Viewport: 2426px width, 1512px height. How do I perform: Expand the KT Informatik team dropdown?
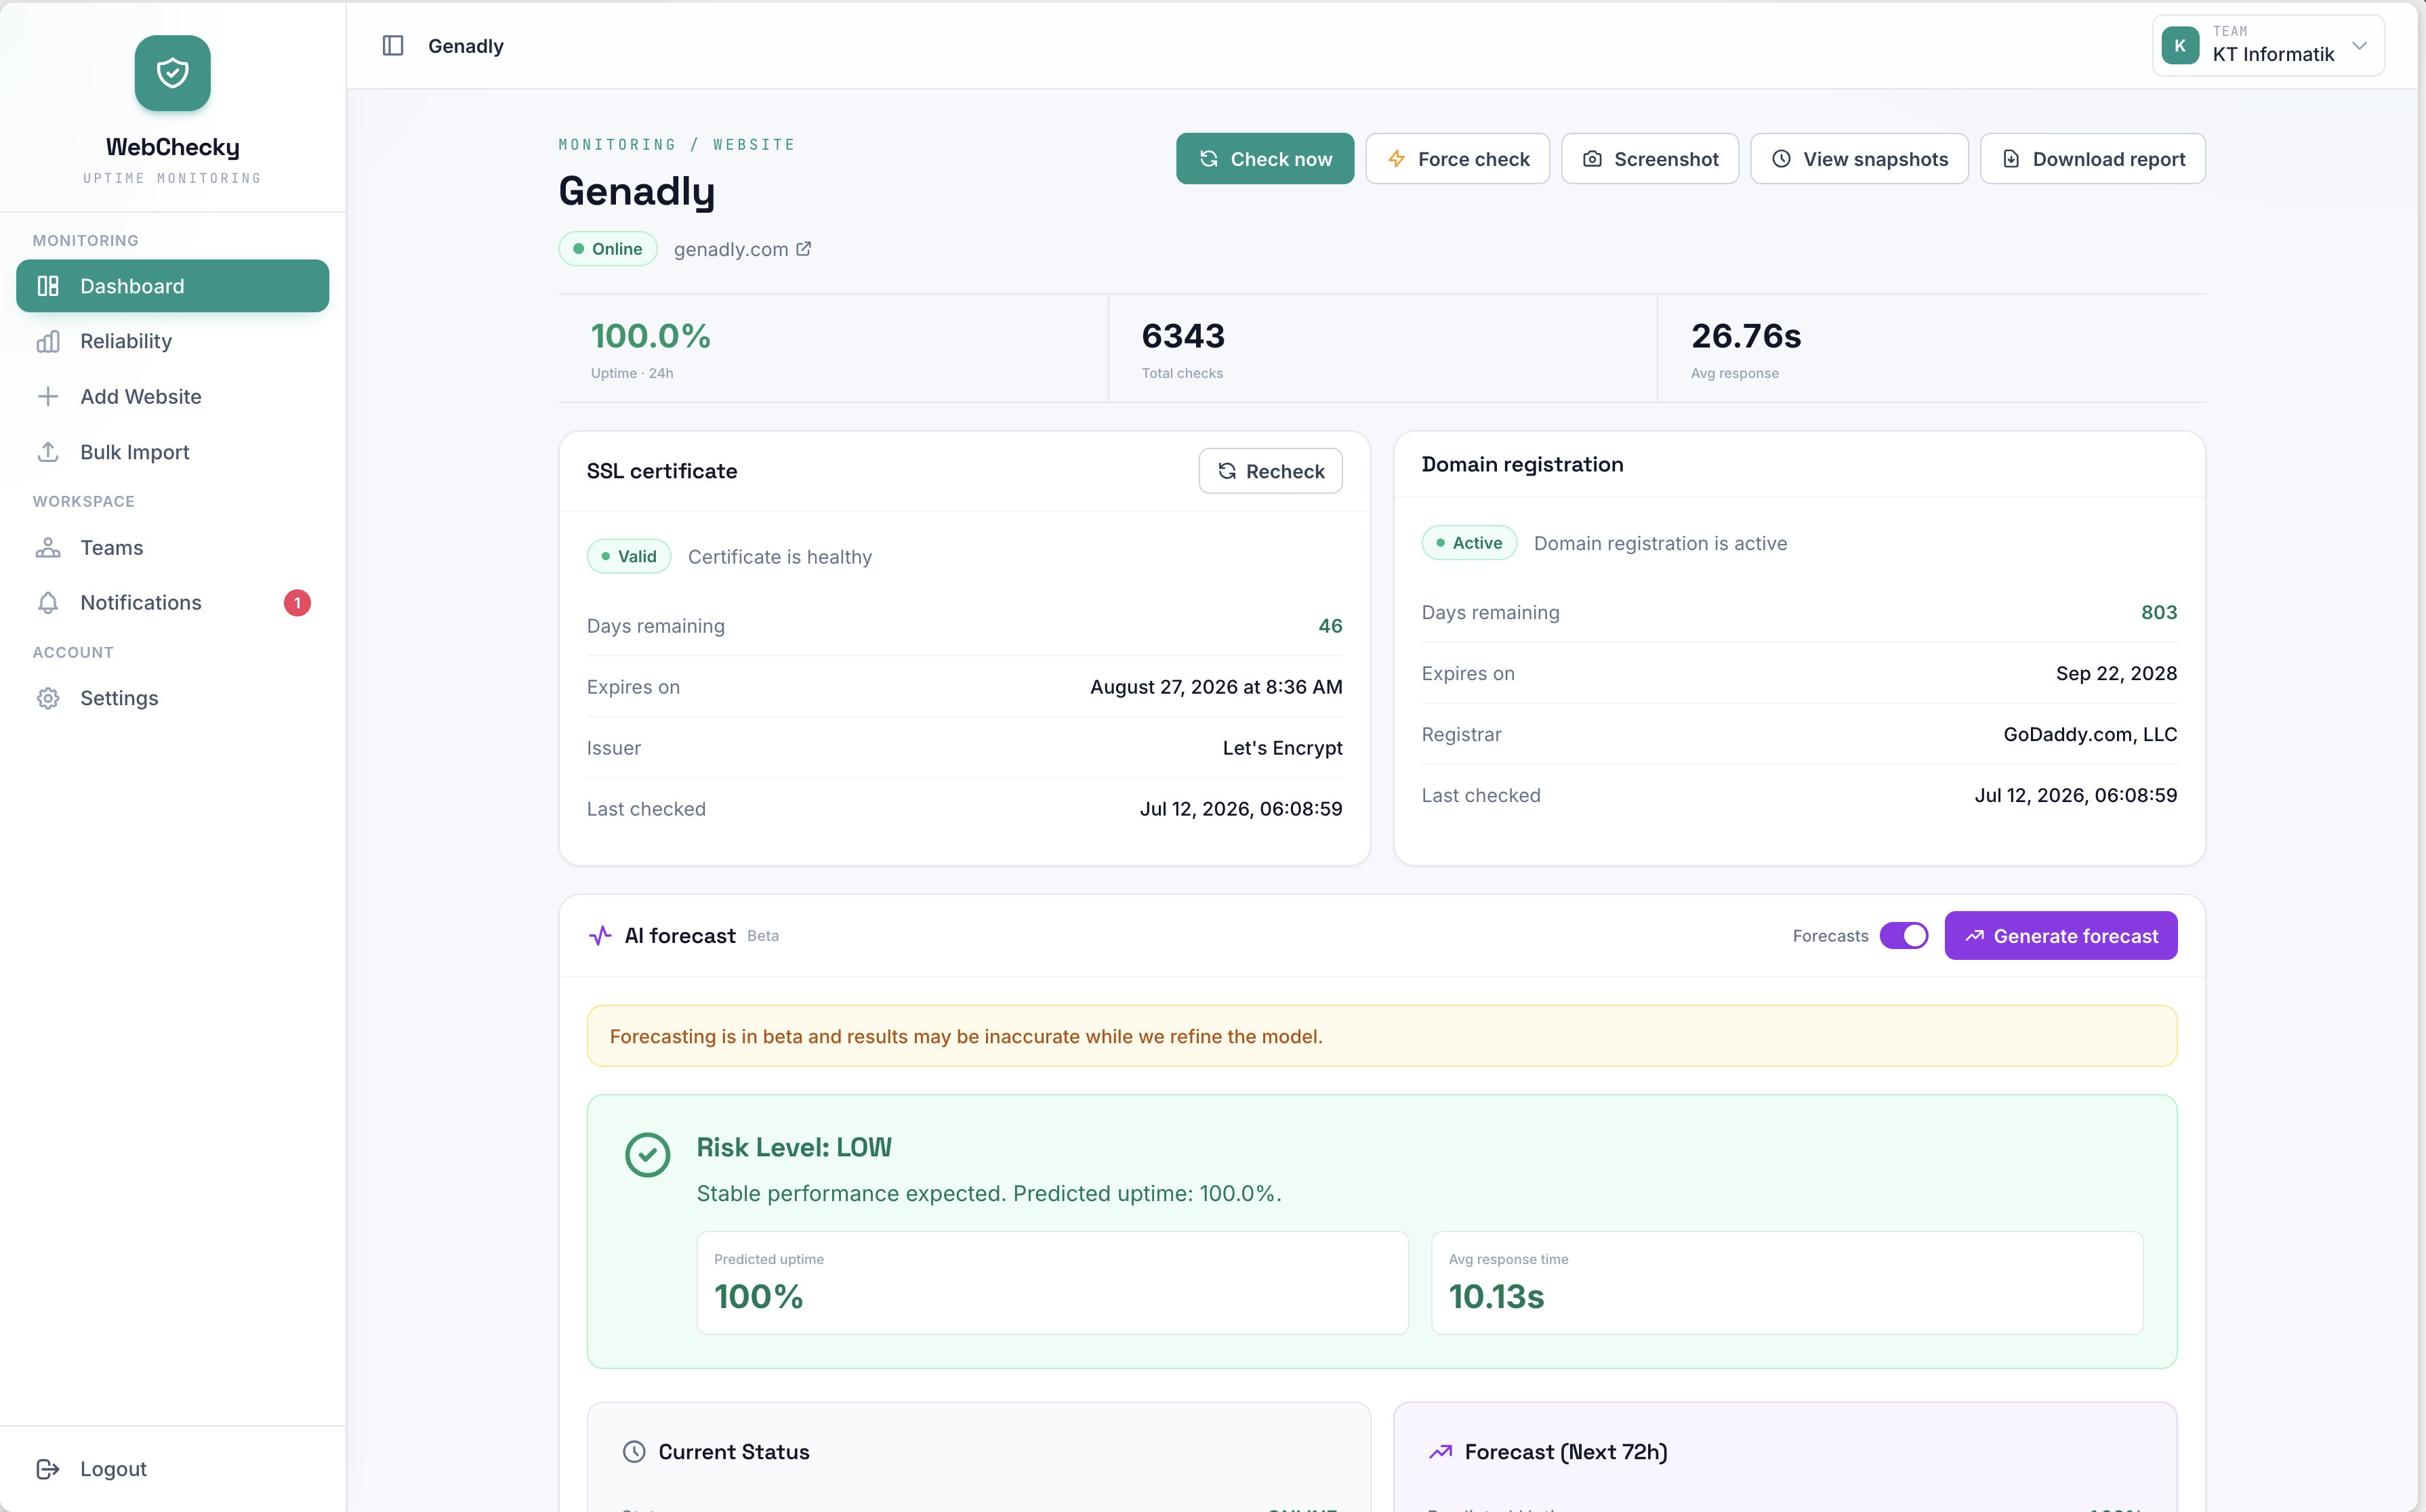[2268, 46]
